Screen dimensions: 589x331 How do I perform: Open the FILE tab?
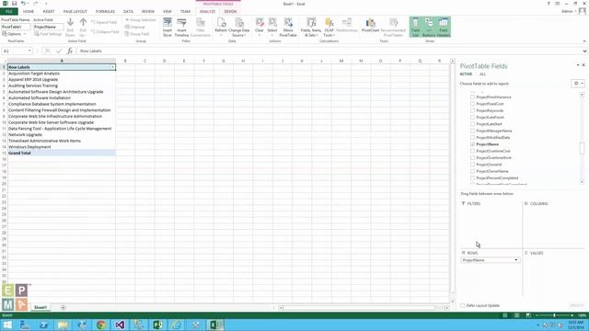[x=9, y=11]
